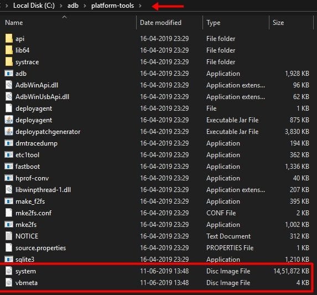Sort by Date modified column header

click(160, 23)
